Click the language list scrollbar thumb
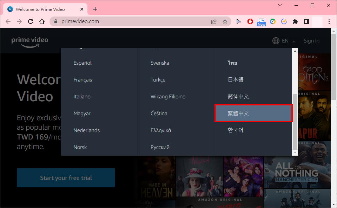This screenshot has width=337, height=208. [295, 122]
